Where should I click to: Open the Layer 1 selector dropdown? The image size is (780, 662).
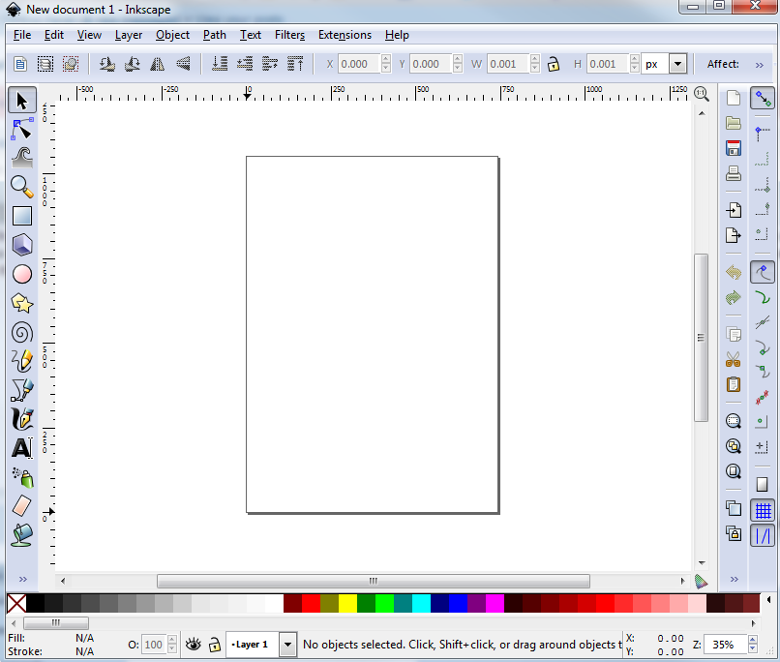[287, 644]
